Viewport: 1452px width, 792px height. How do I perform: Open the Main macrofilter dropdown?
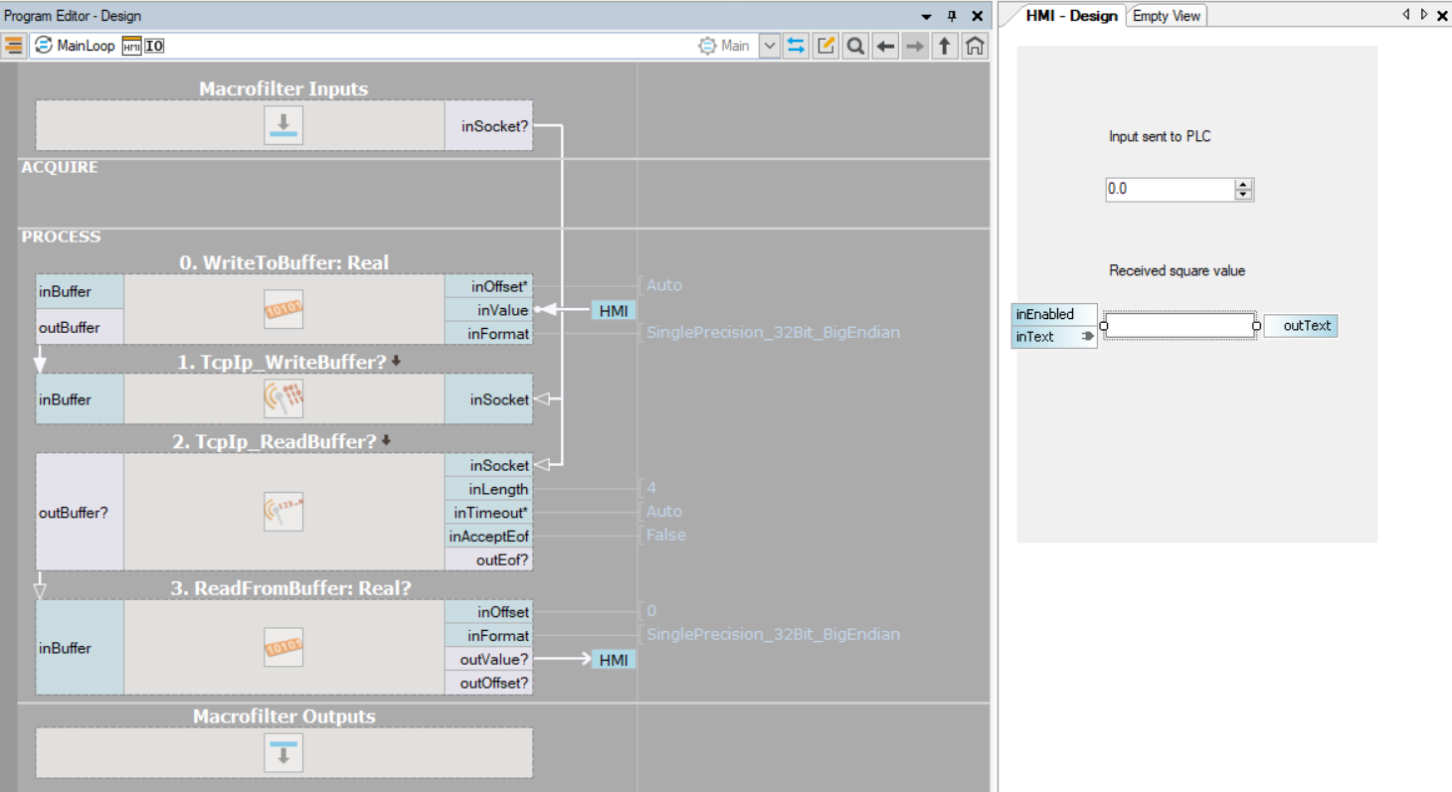pyautogui.click(x=769, y=46)
